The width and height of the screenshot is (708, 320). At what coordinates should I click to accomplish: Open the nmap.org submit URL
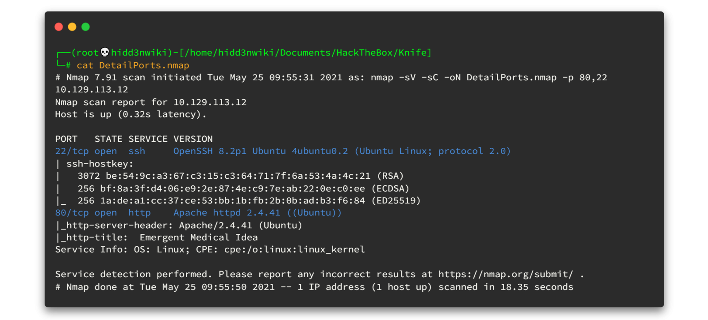coord(505,274)
